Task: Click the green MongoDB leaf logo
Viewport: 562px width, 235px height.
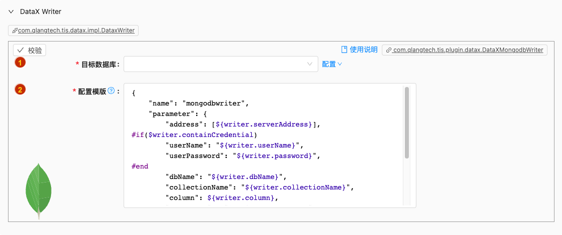Action: pos(39,190)
